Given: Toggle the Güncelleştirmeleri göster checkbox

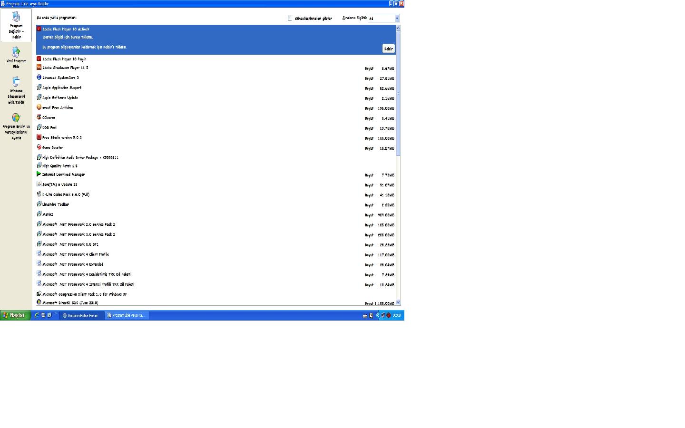Looking at the screenshot, I should tap(290, 18).
